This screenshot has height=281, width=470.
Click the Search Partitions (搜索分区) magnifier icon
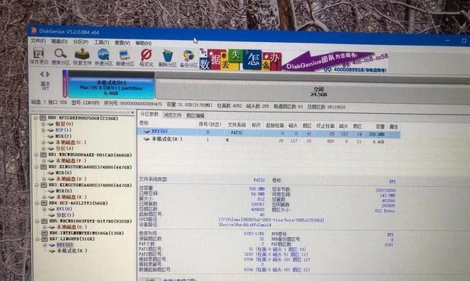(61, 54)
